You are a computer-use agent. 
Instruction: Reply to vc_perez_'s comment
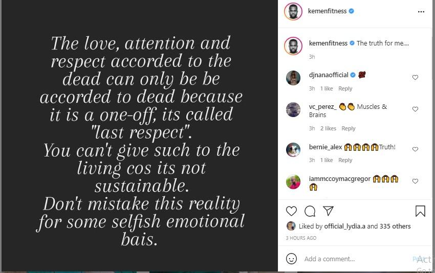(349, 128)
